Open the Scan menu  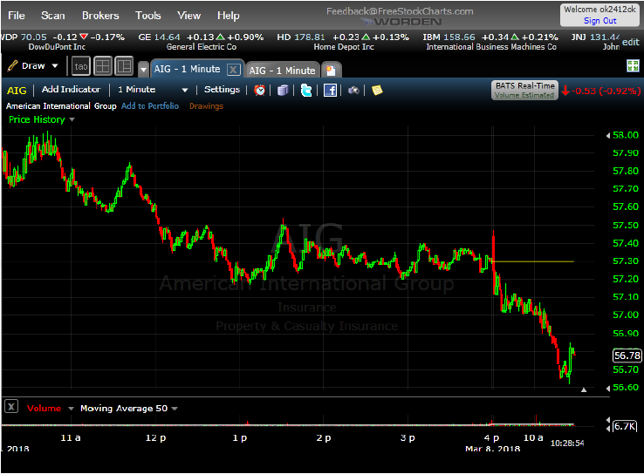53,16
